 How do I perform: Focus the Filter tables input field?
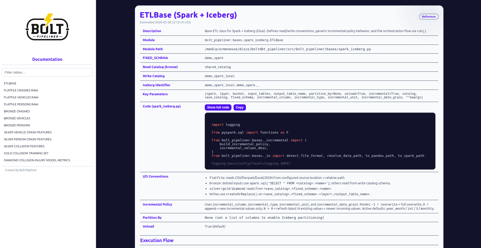click(x=47, y=72)
